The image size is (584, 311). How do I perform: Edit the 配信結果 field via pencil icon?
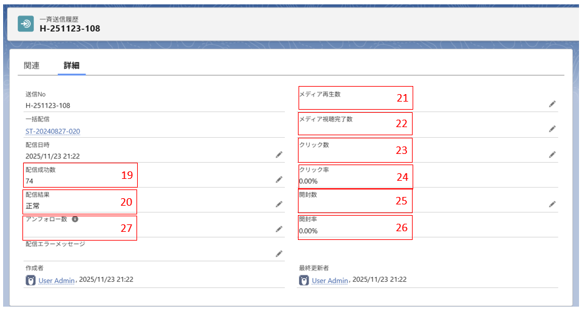[x=279, y=204]
